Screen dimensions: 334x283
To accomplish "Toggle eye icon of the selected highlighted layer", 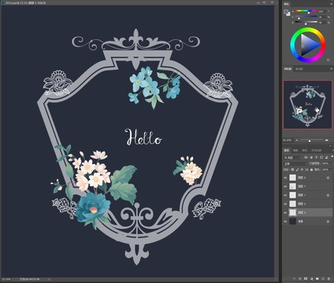I will point(285,212).
